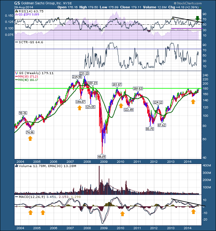Click the volume bars icon beside Volume
The image size is (216, 231).
point(16,166)
